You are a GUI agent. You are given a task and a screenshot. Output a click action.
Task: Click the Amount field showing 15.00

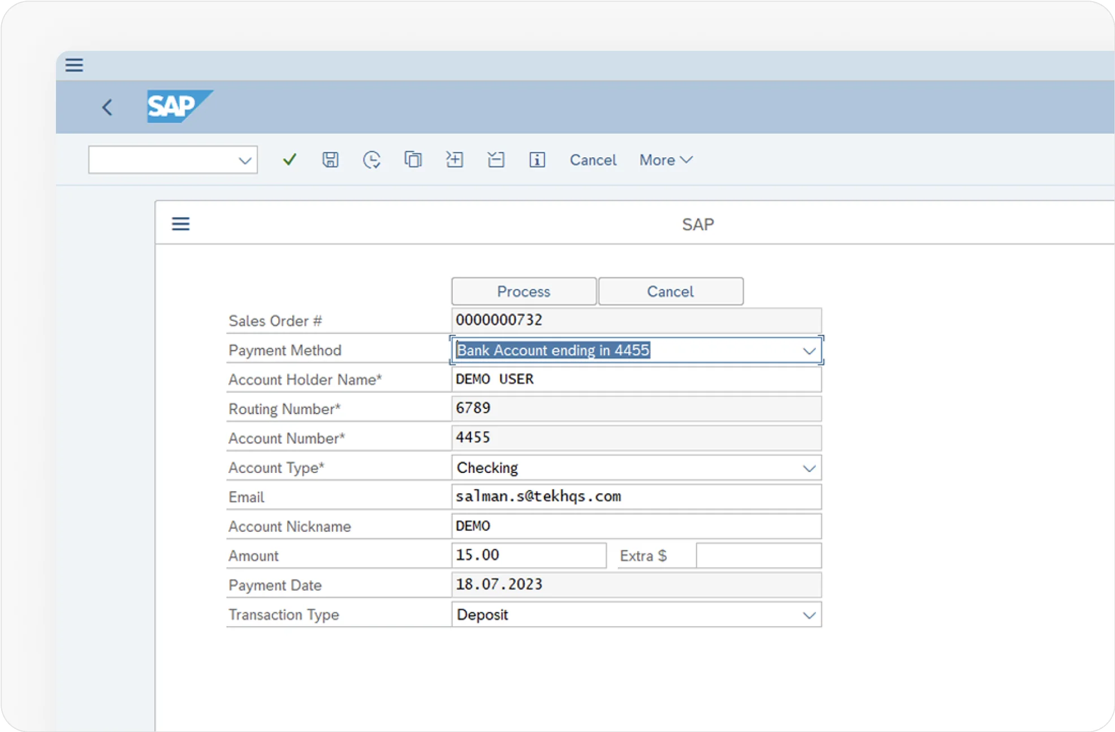[x=529, y=556]
